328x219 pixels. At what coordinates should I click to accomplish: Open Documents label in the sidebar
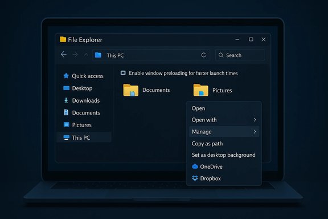[86, 113]
